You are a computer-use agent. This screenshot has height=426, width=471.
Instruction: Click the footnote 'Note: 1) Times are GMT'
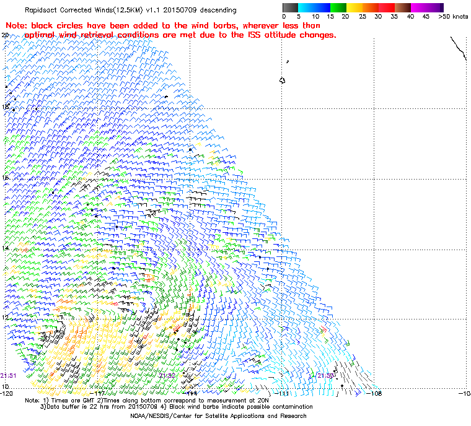pos(60,401)
